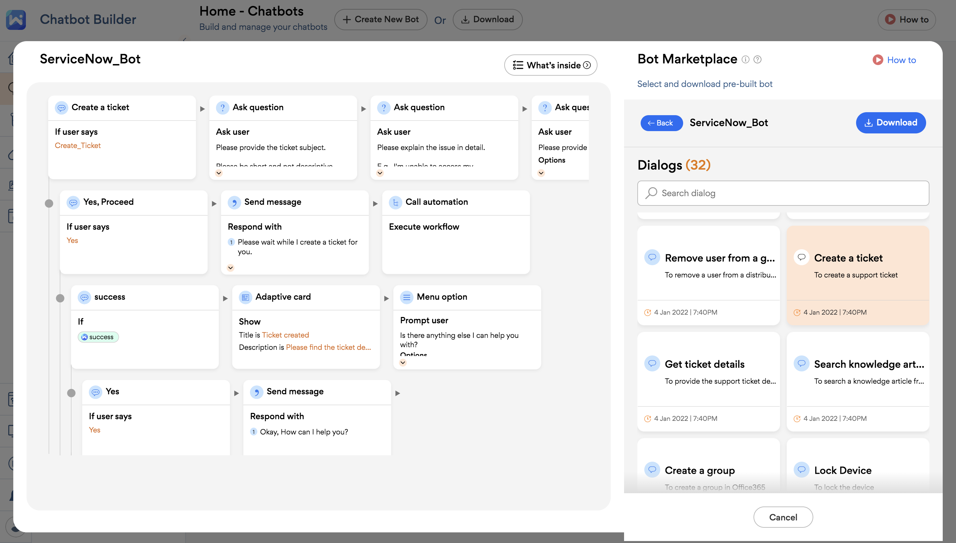Click the Adaptive card node icon

[x=245, y=297]
